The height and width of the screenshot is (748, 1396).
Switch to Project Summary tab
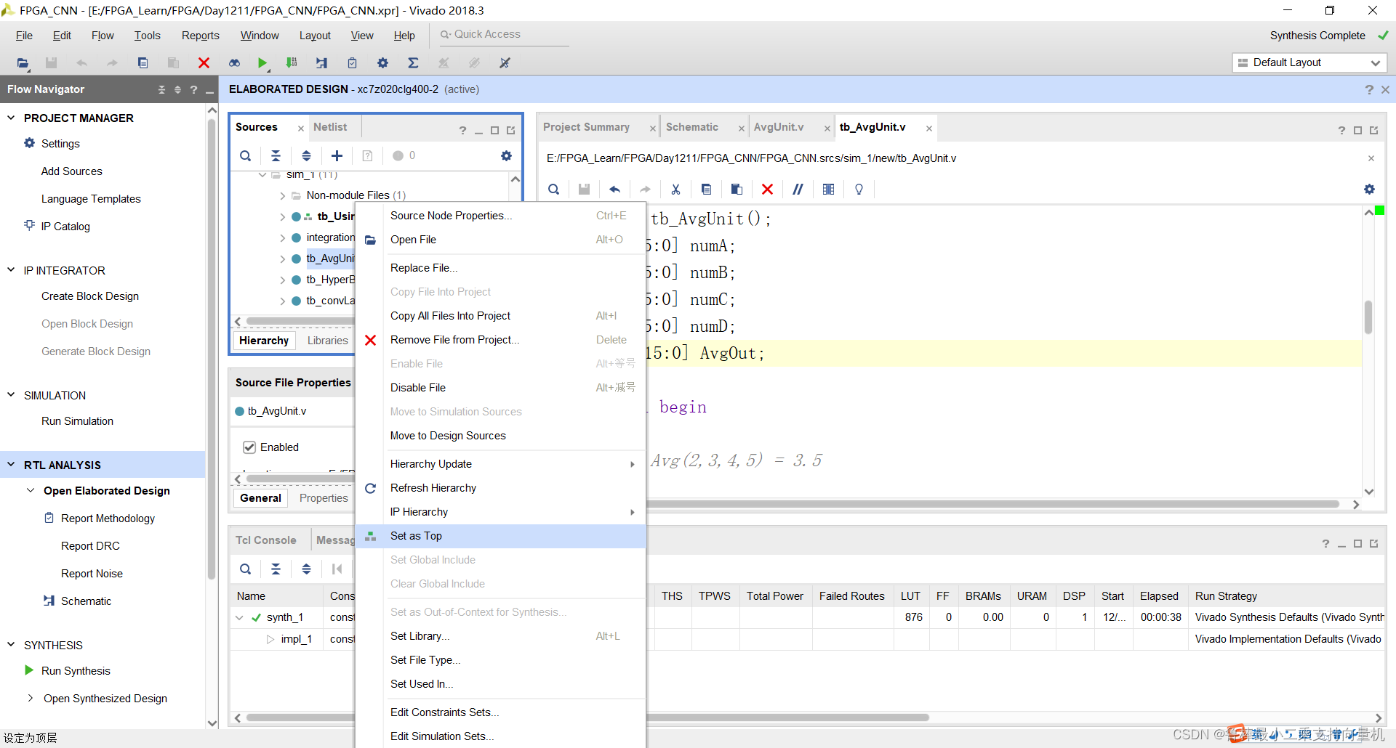coord(586,127)
